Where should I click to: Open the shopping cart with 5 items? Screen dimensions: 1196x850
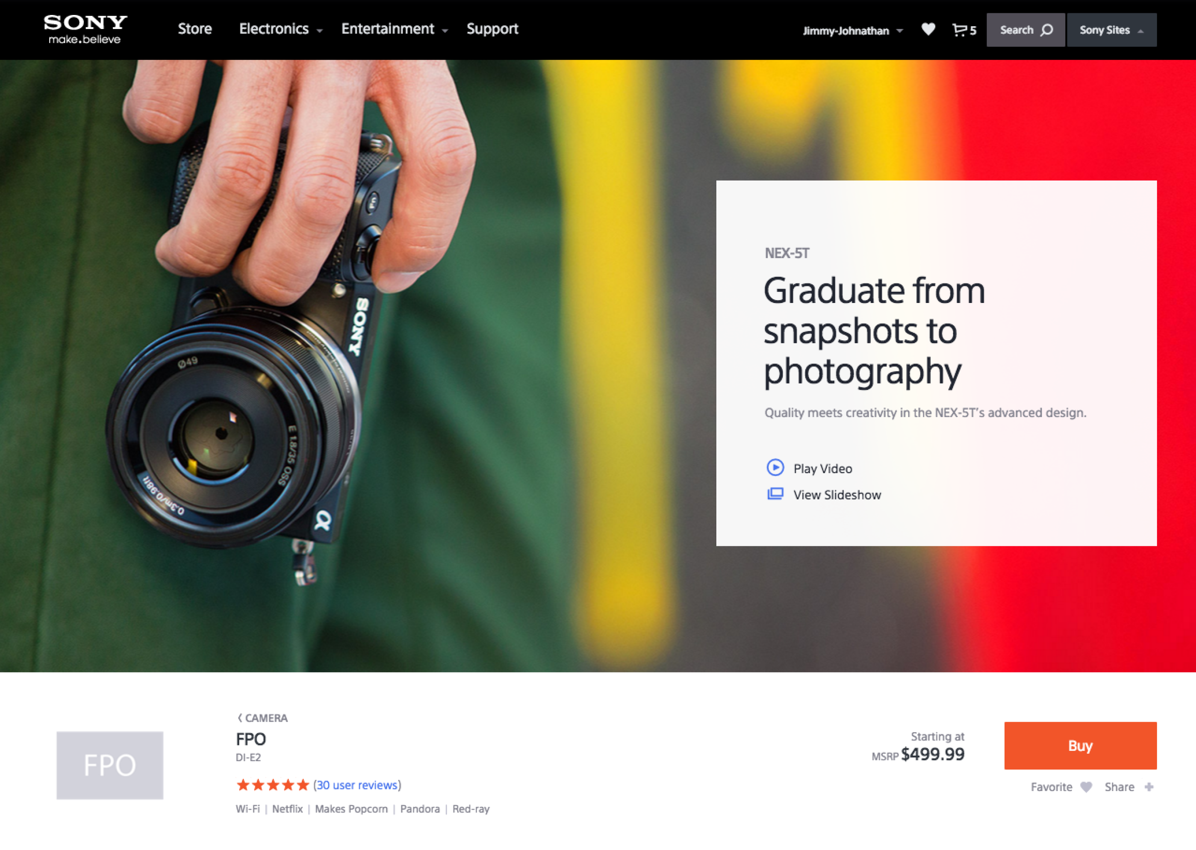pyautogui.click(x=963, y=30)
